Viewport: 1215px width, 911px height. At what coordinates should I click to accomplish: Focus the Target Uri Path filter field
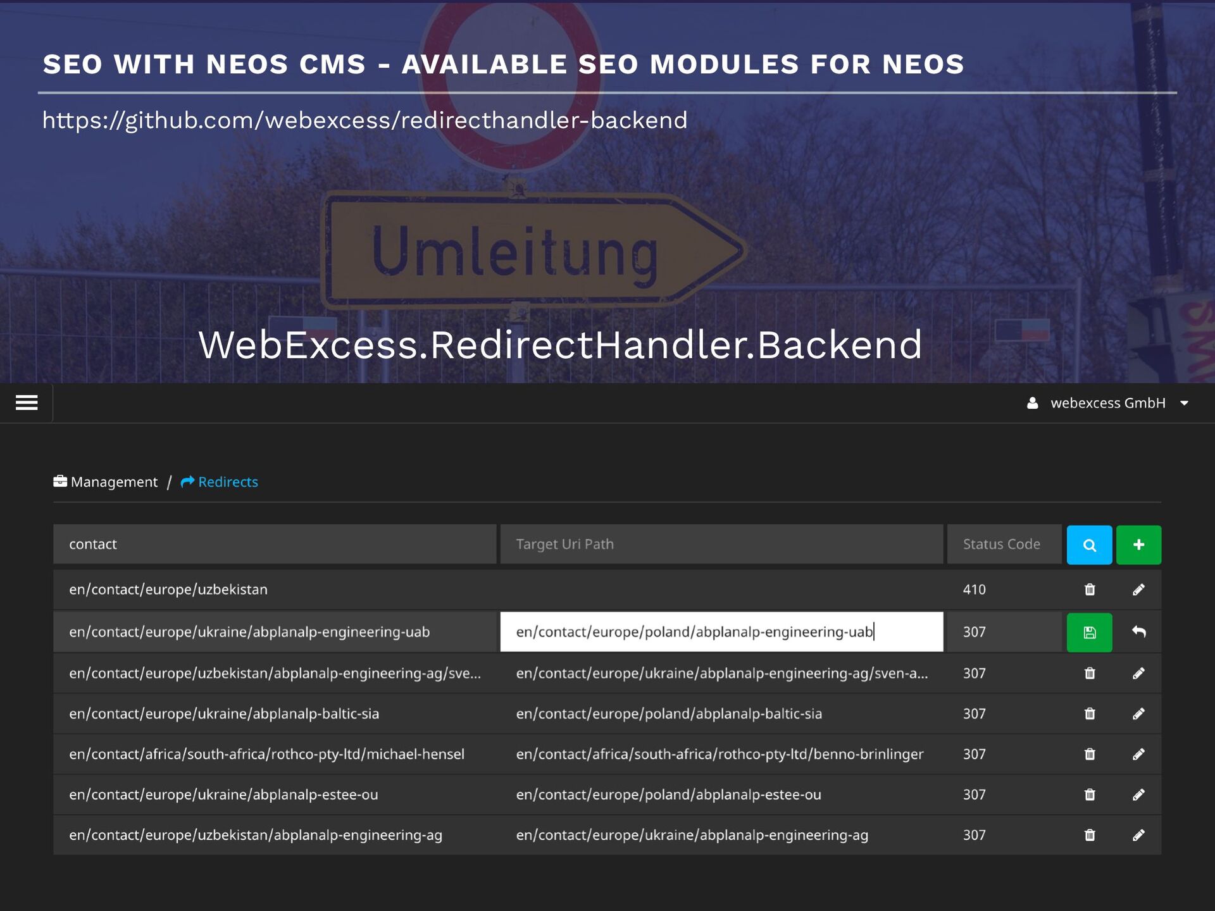click(x=721, y=544)
